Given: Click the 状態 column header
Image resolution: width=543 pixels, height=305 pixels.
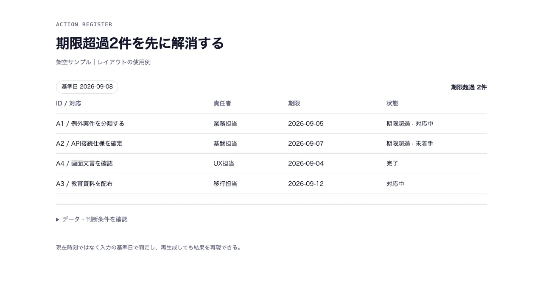Looking at the screenshot, I should click(392, 103).
